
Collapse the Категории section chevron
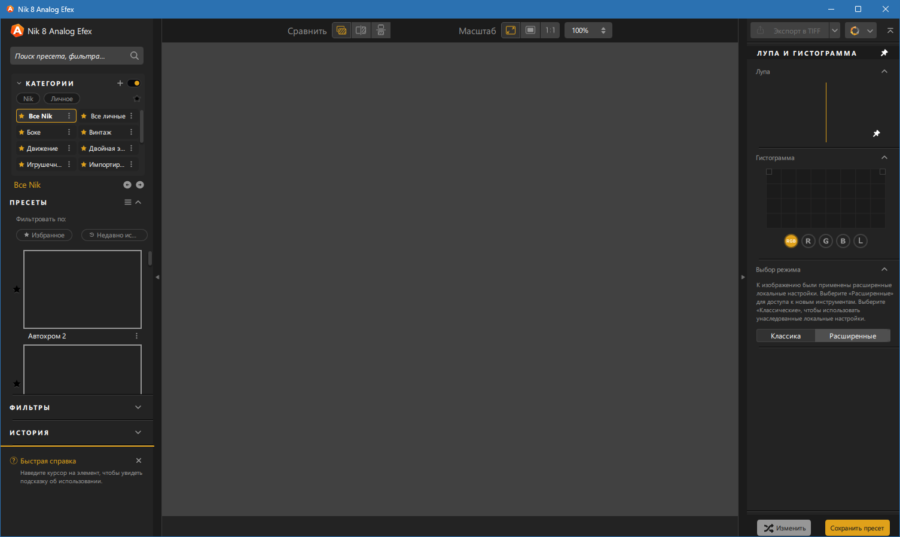coord(19,83)
